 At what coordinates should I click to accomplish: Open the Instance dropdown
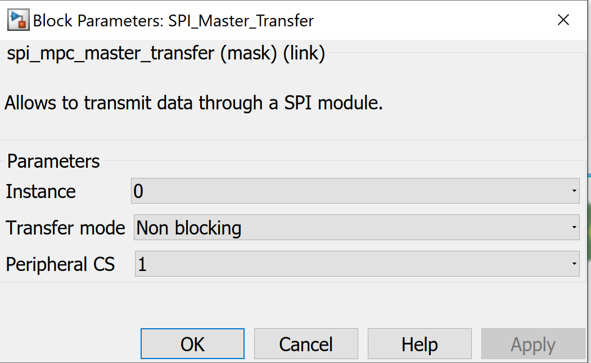354,191
